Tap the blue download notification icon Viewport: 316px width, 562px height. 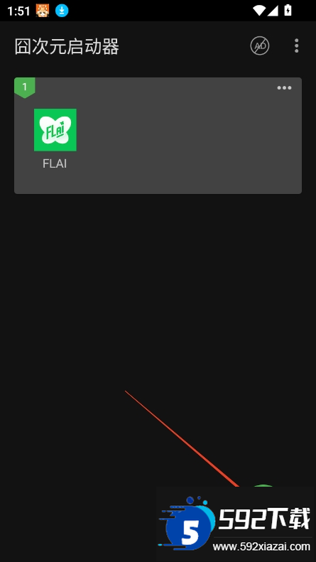point(62,11)
